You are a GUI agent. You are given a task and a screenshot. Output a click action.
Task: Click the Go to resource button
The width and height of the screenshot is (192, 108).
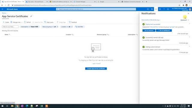[149, 31]
